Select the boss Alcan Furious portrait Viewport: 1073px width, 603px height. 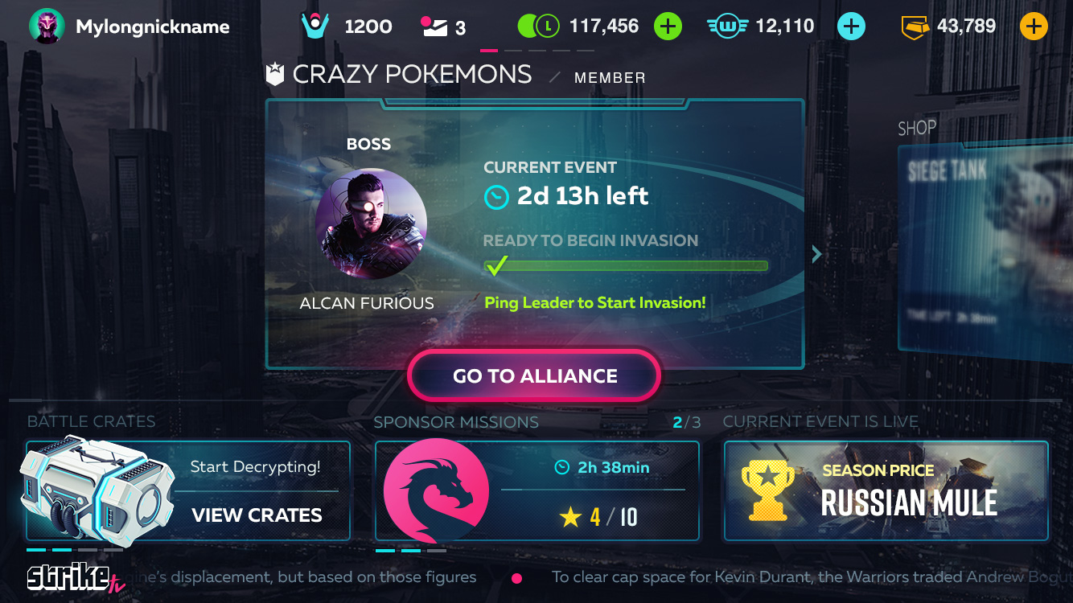pyautogui.click(x=371, y=224)
